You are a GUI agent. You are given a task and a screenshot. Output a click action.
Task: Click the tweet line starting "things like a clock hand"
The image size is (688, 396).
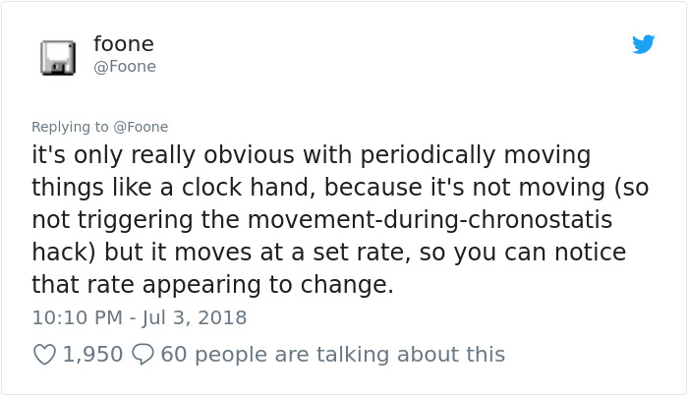340,188
